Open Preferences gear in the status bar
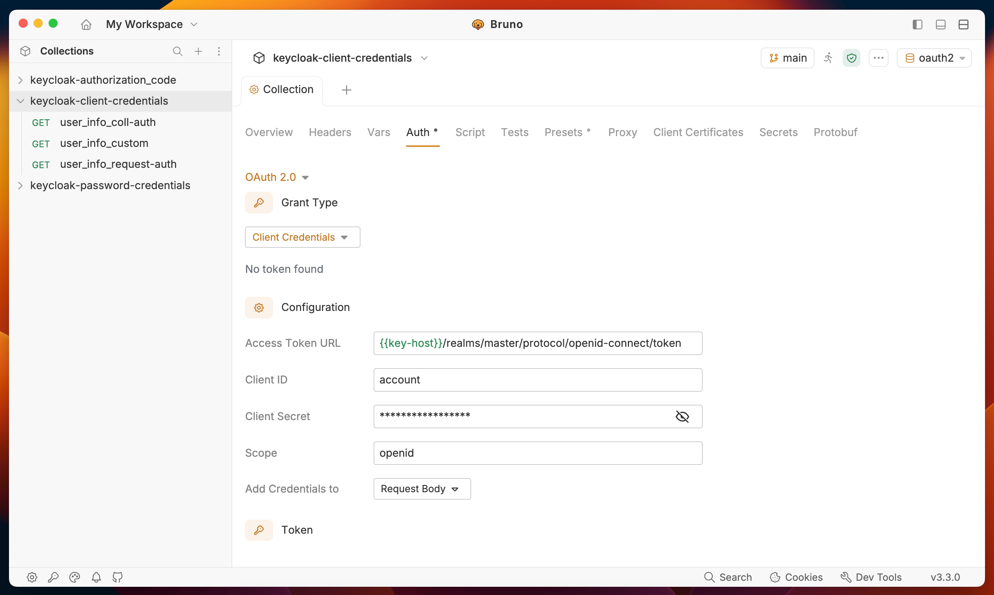The height and width of the screenshot is (595, 994). (x=32, y=577)
